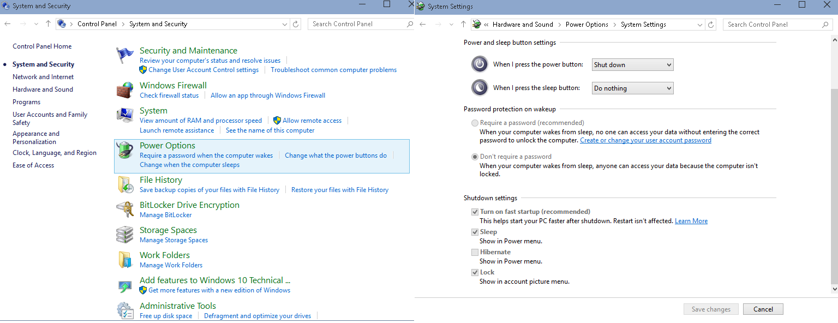The image size is (838, 323).
Task: Select Appearance and Personalization in sidebar
Action: pos(36,137)
